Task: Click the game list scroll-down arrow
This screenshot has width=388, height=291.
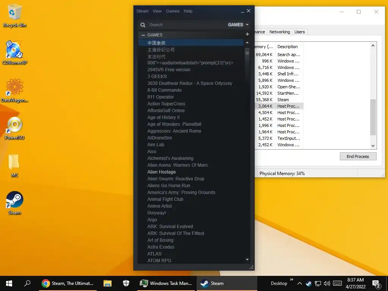Action: coord(247,260)
